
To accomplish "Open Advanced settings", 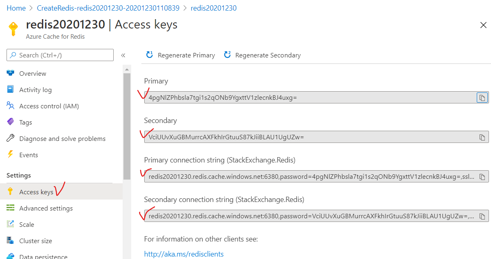I will coord(46,208).
